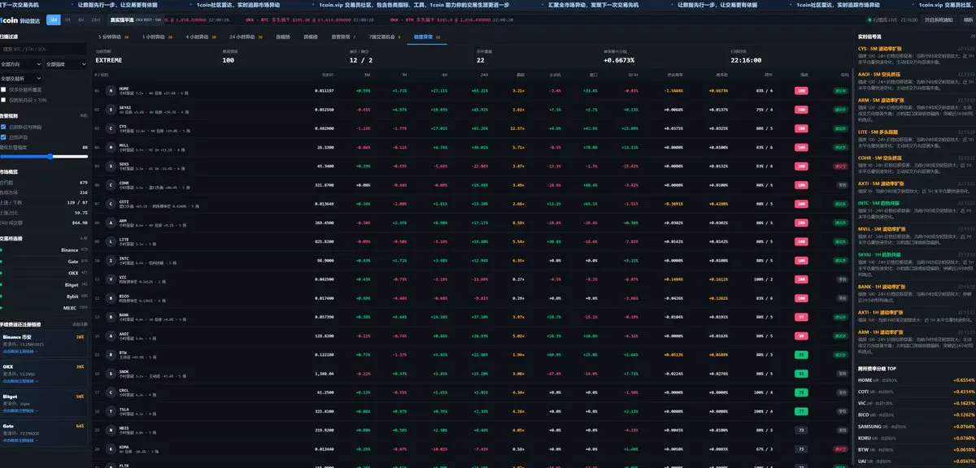Open the INTC 5M signal in the feed
The width and height of the screenshot is (976, 468).
(x=916, y=208)
